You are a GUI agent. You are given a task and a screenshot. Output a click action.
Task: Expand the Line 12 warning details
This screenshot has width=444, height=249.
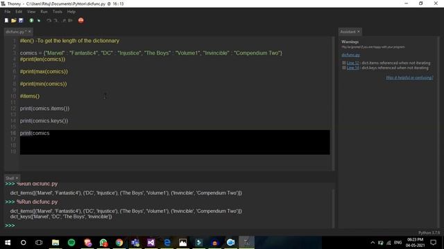click(344, 63)
